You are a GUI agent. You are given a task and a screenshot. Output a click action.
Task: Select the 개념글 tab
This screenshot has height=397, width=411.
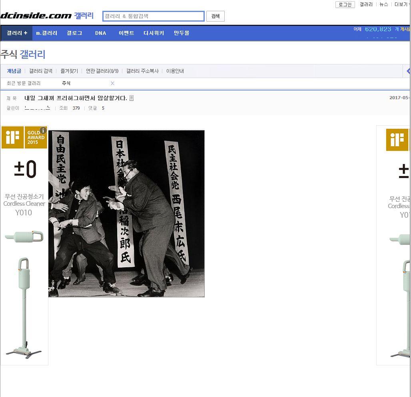(x=14, y=71)
